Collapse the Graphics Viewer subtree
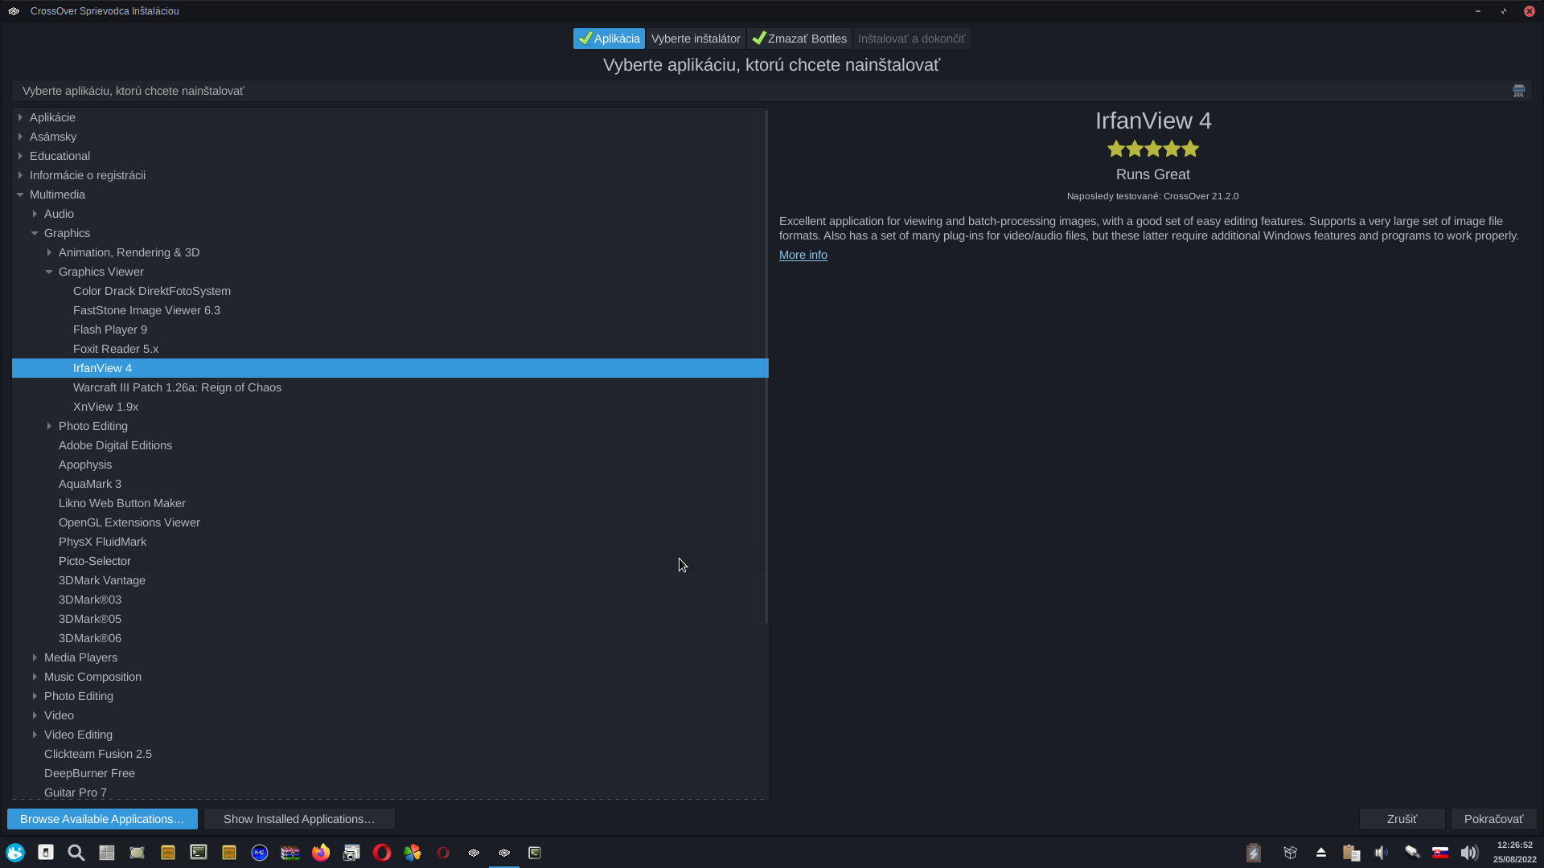This screenshot has width=1544, height=868. pyautogui.click(x=49, y=272)
